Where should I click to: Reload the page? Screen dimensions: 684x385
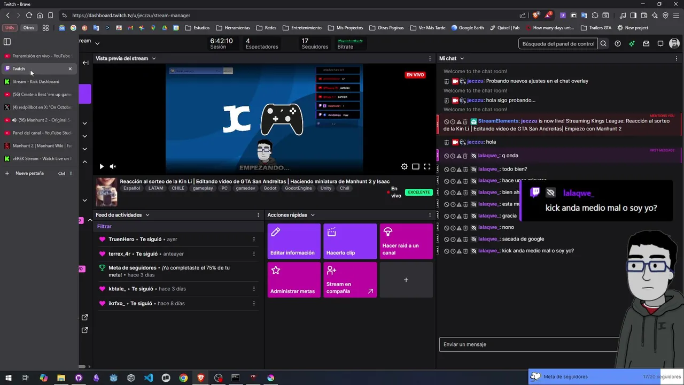coord(29,16)
